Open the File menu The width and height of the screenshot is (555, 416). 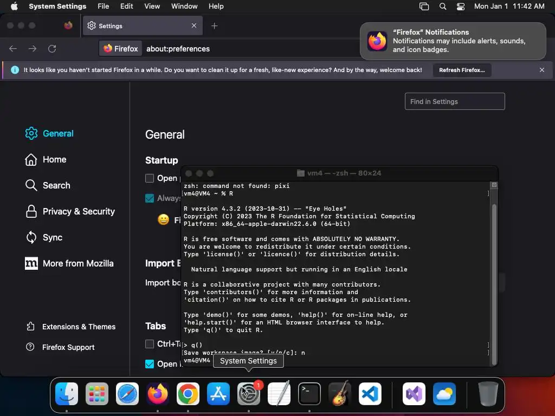(x=104, y=6)
